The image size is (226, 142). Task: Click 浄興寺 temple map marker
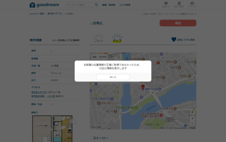click(175, 62)
